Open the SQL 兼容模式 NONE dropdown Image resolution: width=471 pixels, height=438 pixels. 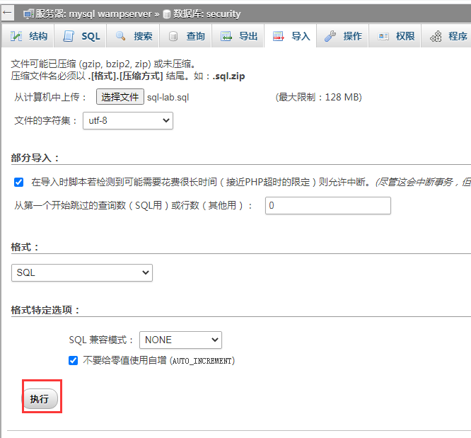point(180,340)
